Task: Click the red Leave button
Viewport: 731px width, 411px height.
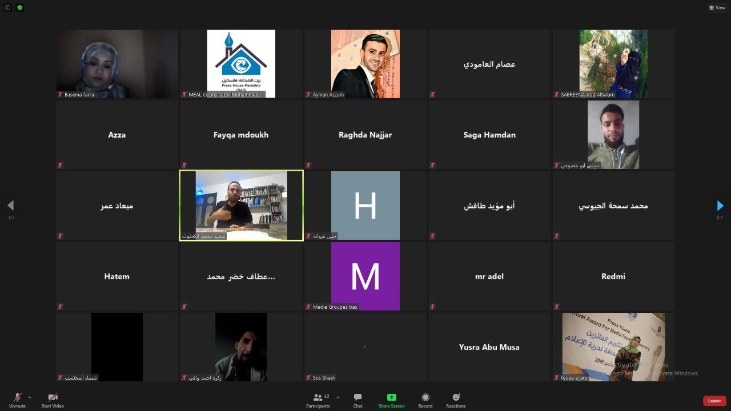Action: [714, 401]
